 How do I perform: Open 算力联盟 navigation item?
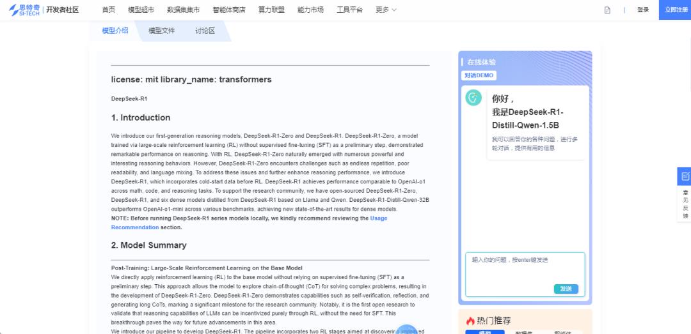click(271, 10)
